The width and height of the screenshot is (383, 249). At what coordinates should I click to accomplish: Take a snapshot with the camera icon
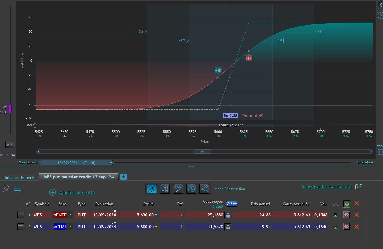click(x=359, y=186)
